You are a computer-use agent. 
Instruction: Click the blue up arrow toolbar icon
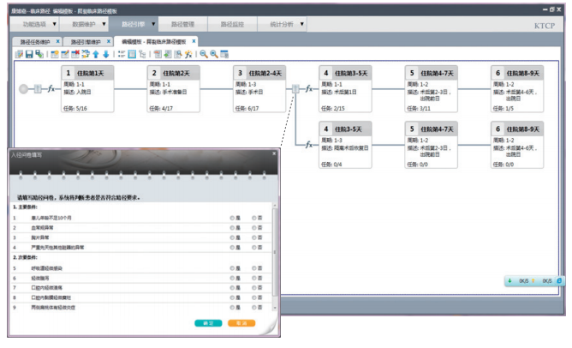94,54
